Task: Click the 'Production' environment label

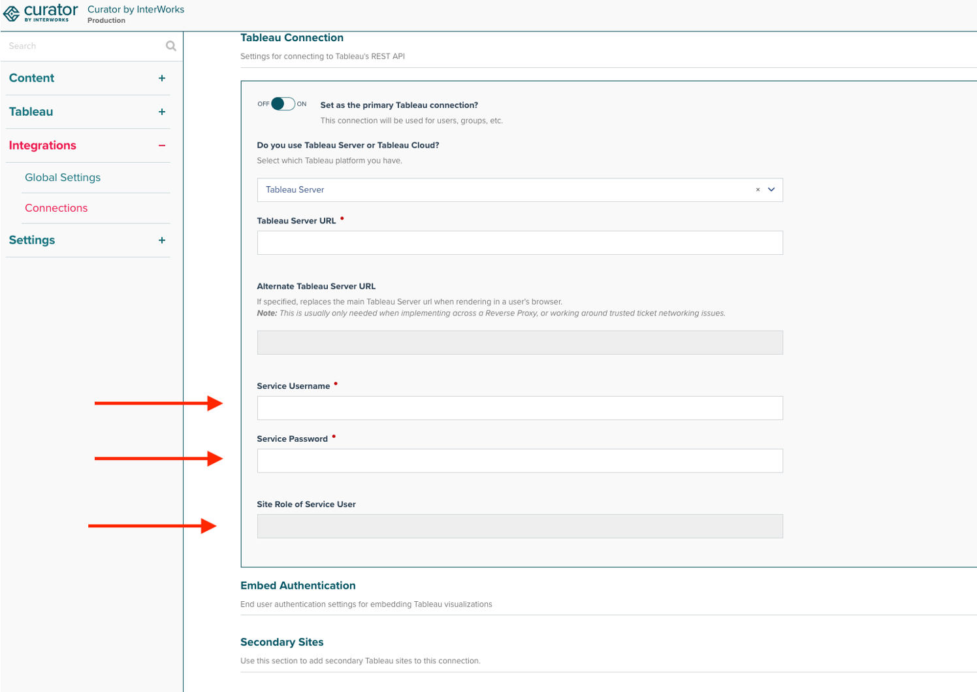Action: click(106, 20)
